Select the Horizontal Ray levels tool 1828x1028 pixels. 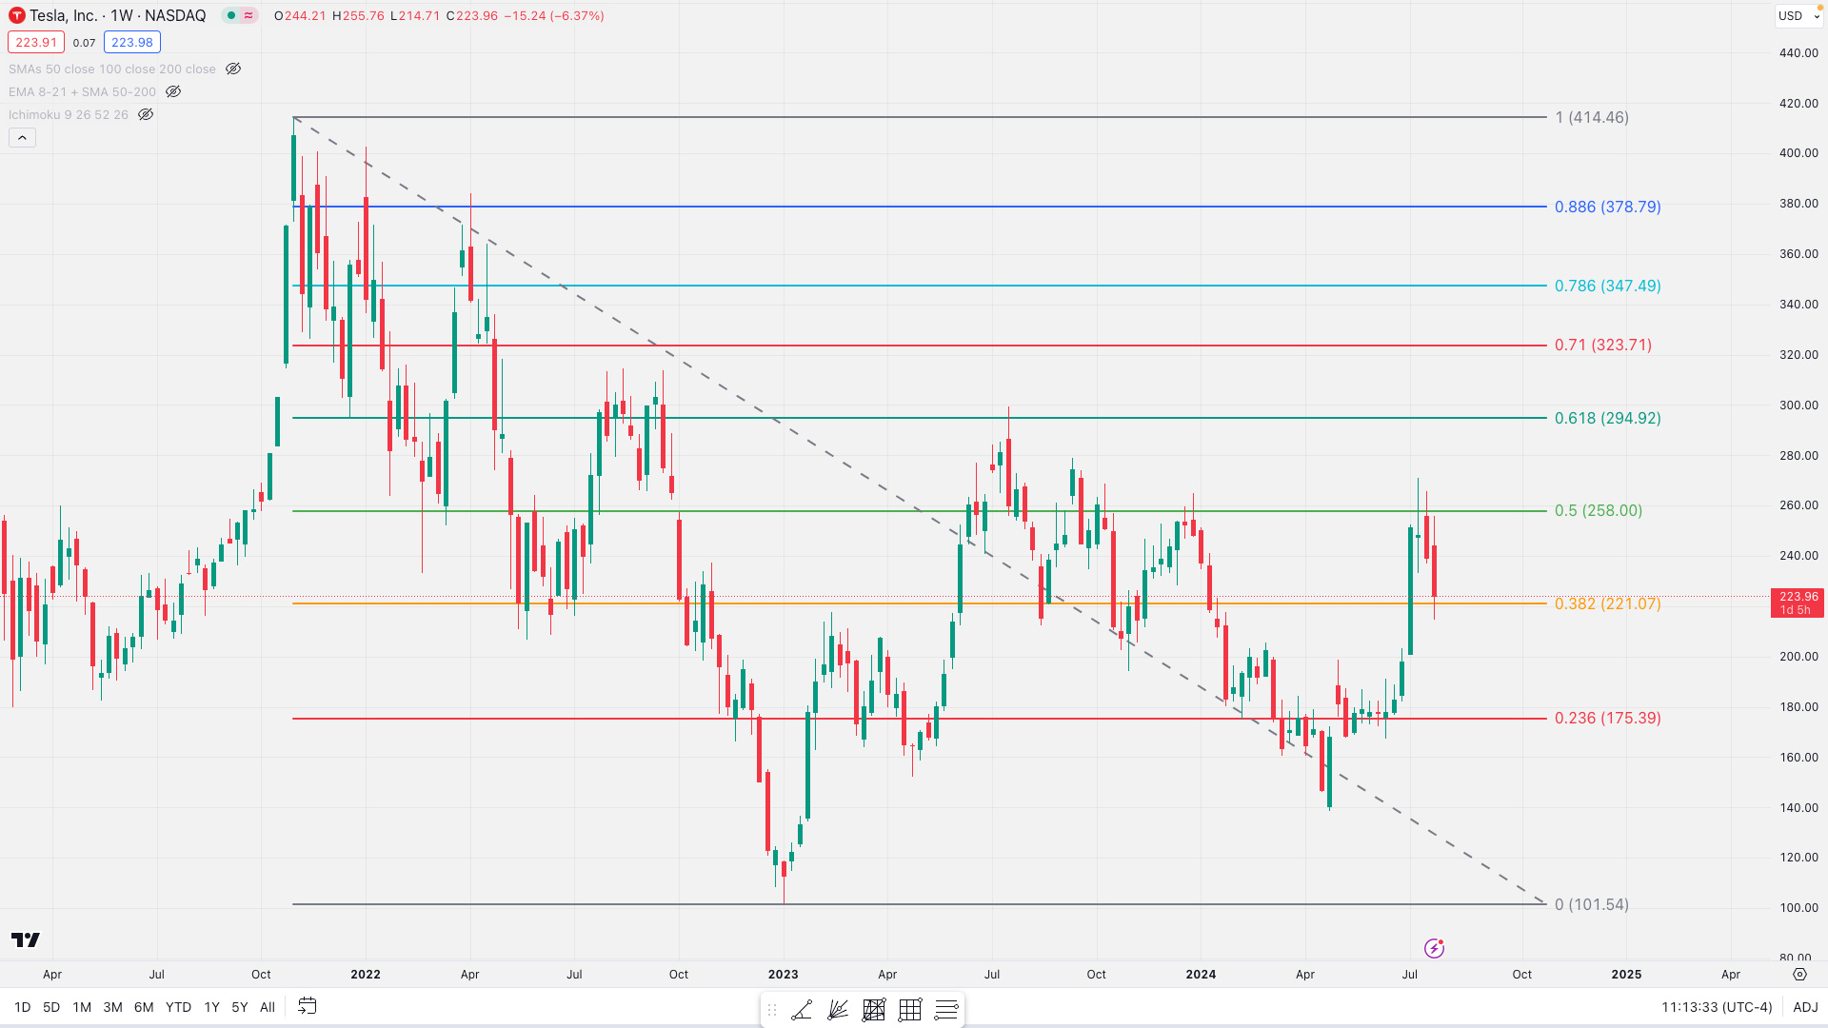[945, 1010]
